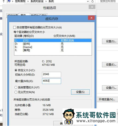
Task: Select drive F: [备用] row
Action: click(53, 50)
